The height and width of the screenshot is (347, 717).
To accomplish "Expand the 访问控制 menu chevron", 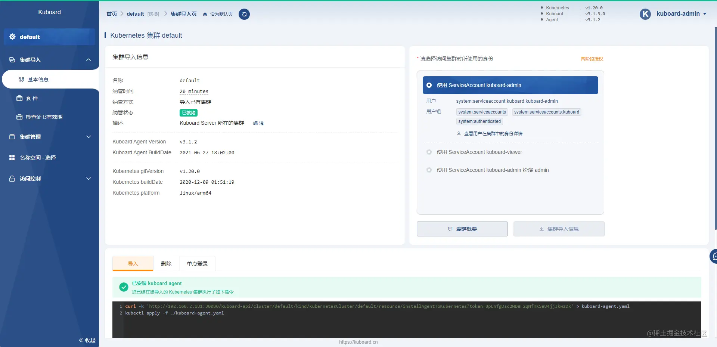I will [x=89, y=179].
